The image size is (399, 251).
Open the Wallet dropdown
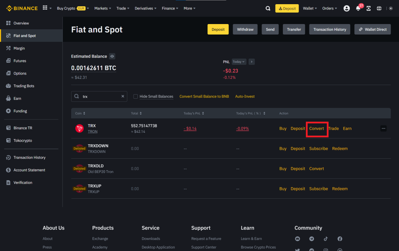coord(310,8)
